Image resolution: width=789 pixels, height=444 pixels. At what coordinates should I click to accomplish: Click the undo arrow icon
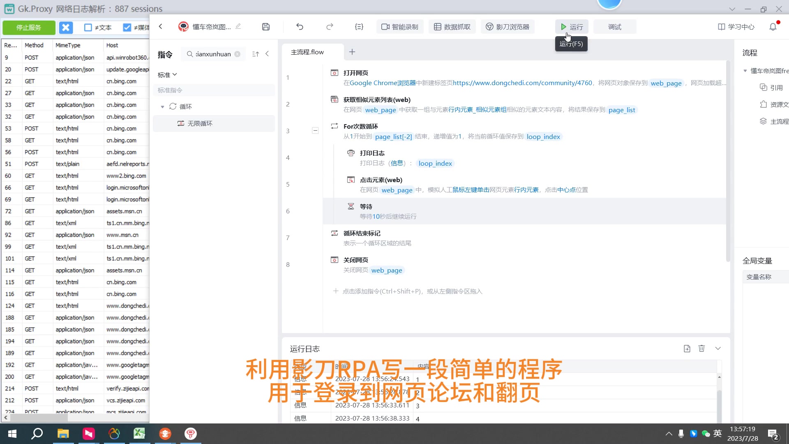click(x=300, y=27)
